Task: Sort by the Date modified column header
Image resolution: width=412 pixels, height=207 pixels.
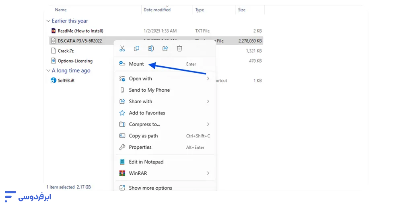Action: 157,10
